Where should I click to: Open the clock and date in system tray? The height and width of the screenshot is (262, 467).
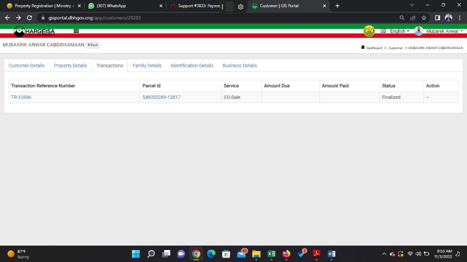pos(443,254)
